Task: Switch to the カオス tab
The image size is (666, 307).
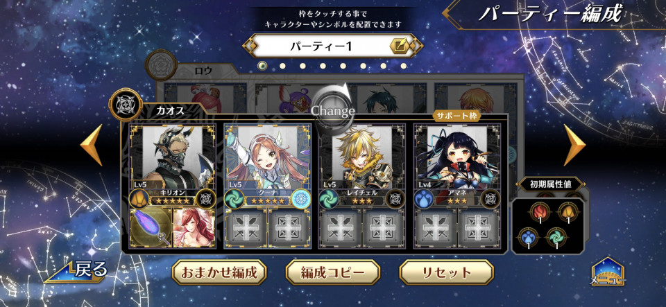Action: point(171,111)
